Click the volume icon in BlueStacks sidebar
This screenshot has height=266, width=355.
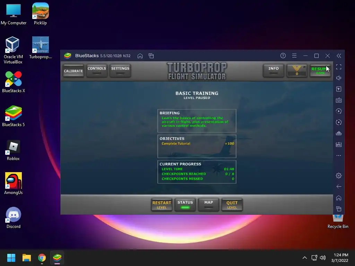click(x=338, y=78)
